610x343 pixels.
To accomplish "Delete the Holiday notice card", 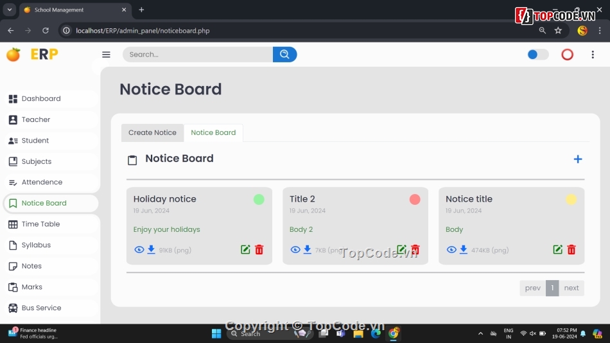I will (x=259, y=250).
